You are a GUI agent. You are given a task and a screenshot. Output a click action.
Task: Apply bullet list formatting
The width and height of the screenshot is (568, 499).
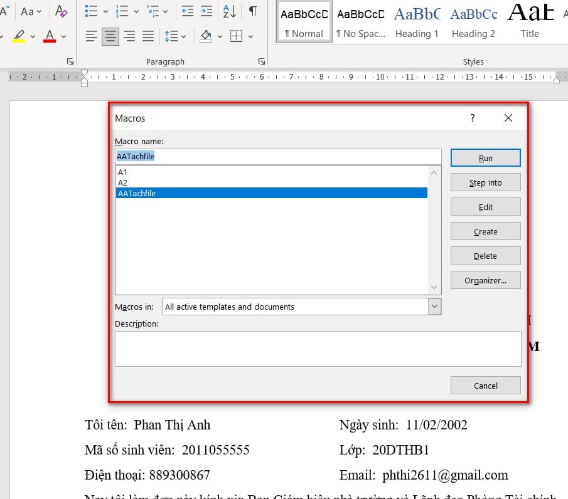click(x=91, y=11)
